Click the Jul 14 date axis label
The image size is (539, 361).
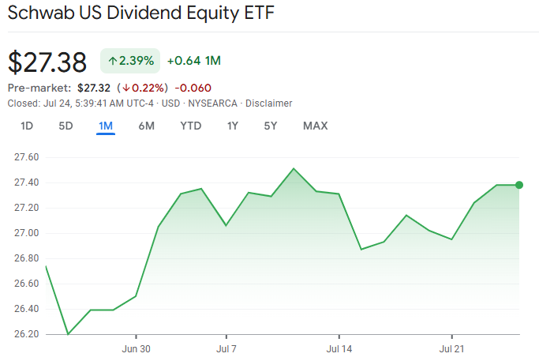click(x=339, y=349)
